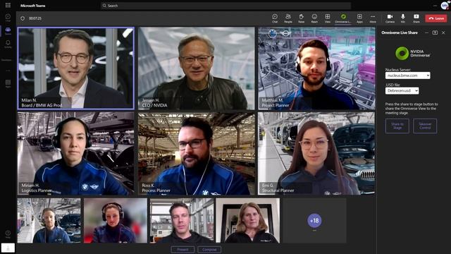Expand the USD file dropdown
The width and height of the screenshot is (451, 254).
coord(402,91)
